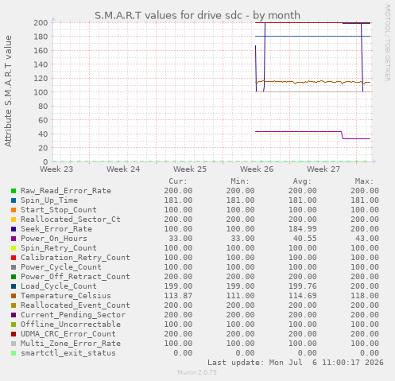Select the Offline_Uncorrectable legend label
The width and height of the screenshot is (395, 381).
point(71,325)
